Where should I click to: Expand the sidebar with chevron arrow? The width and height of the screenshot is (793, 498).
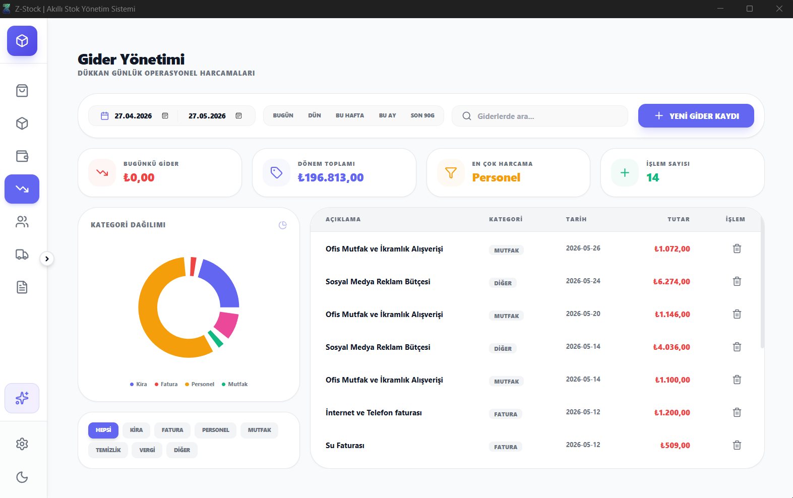point(47,259)
